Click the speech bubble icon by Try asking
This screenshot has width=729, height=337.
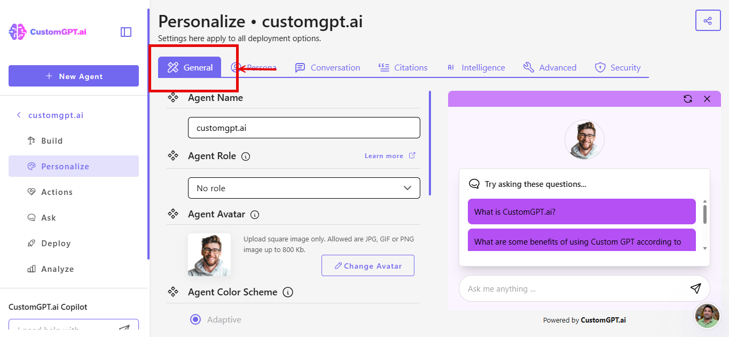point(474,184)
